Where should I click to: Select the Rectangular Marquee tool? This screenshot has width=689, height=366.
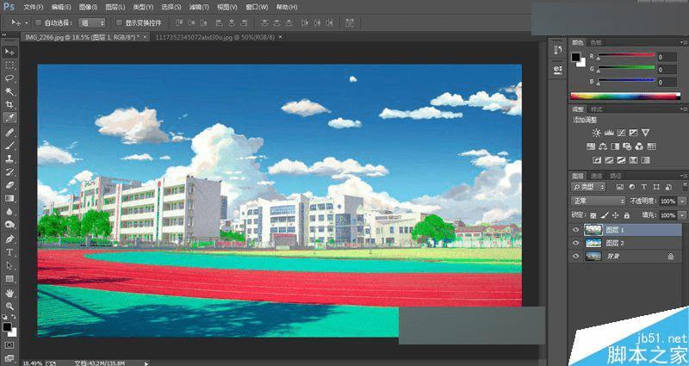pyautogui.click(x=9, y=65)
